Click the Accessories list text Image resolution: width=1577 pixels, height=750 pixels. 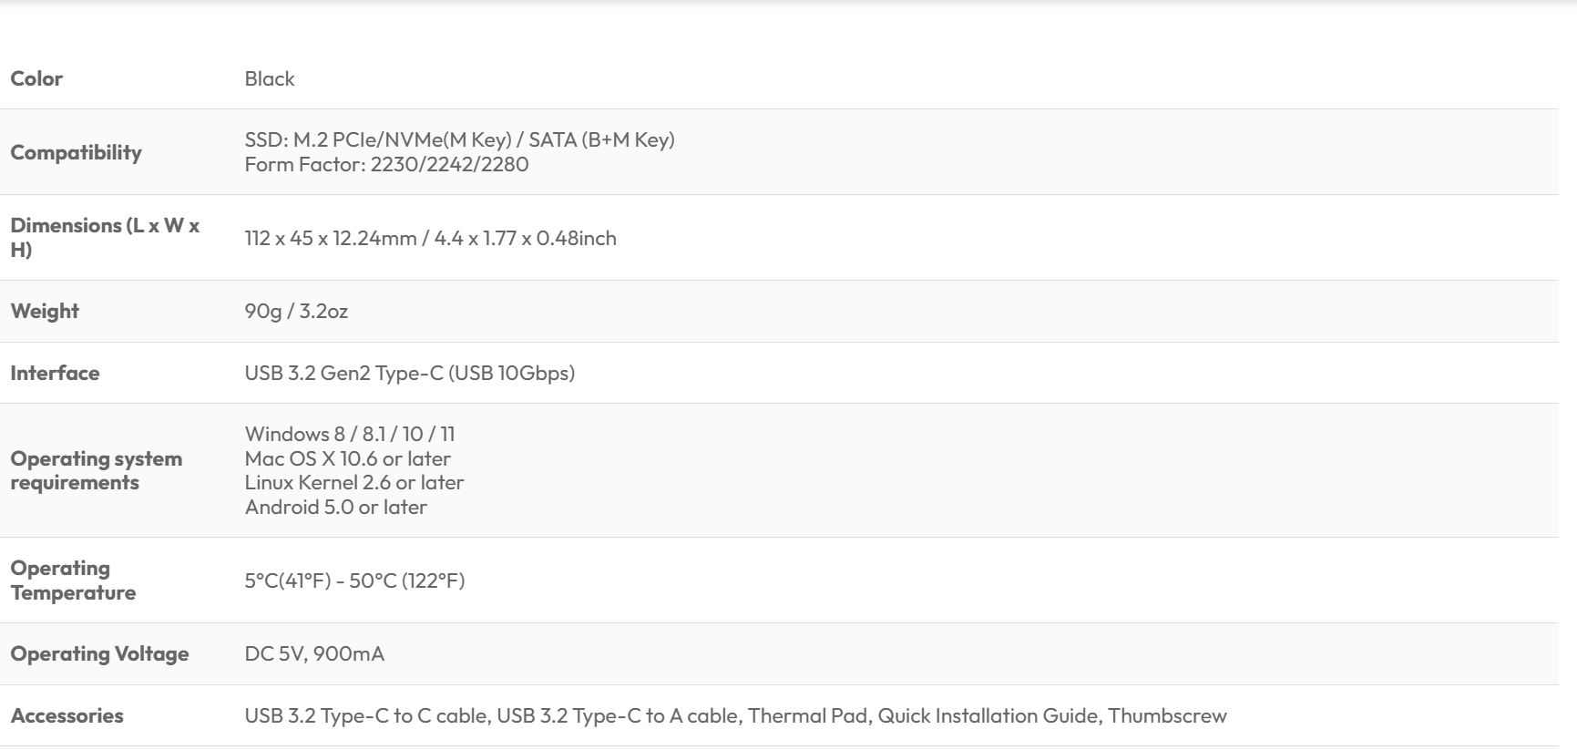point(735,715)
